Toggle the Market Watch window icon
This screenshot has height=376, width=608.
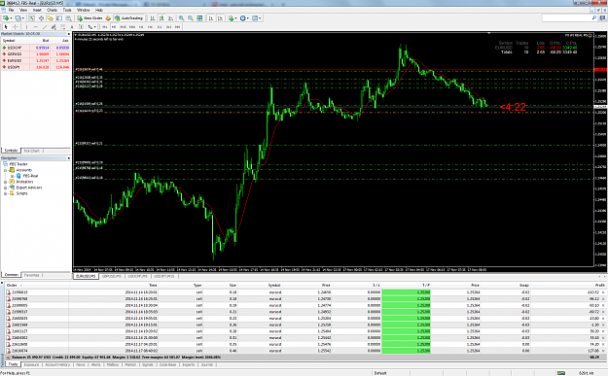tap(32, 18)
